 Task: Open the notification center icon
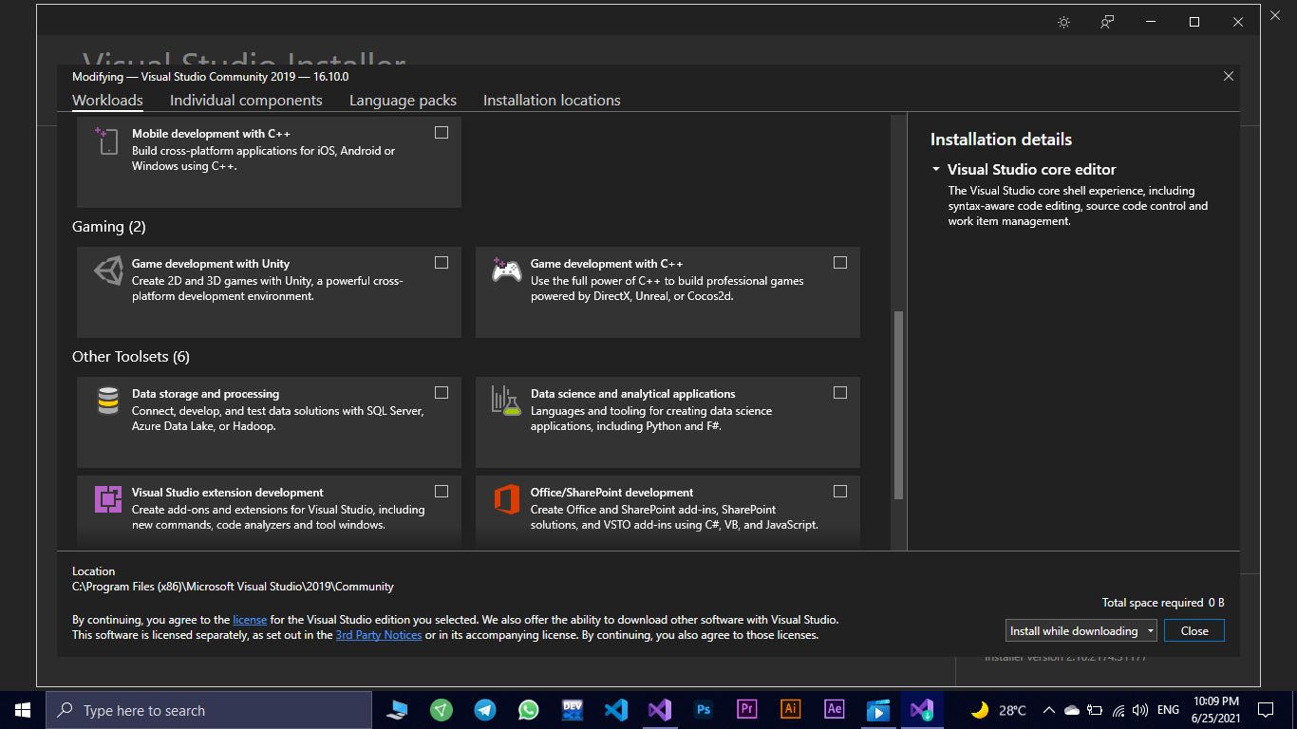coord(1266,710)
